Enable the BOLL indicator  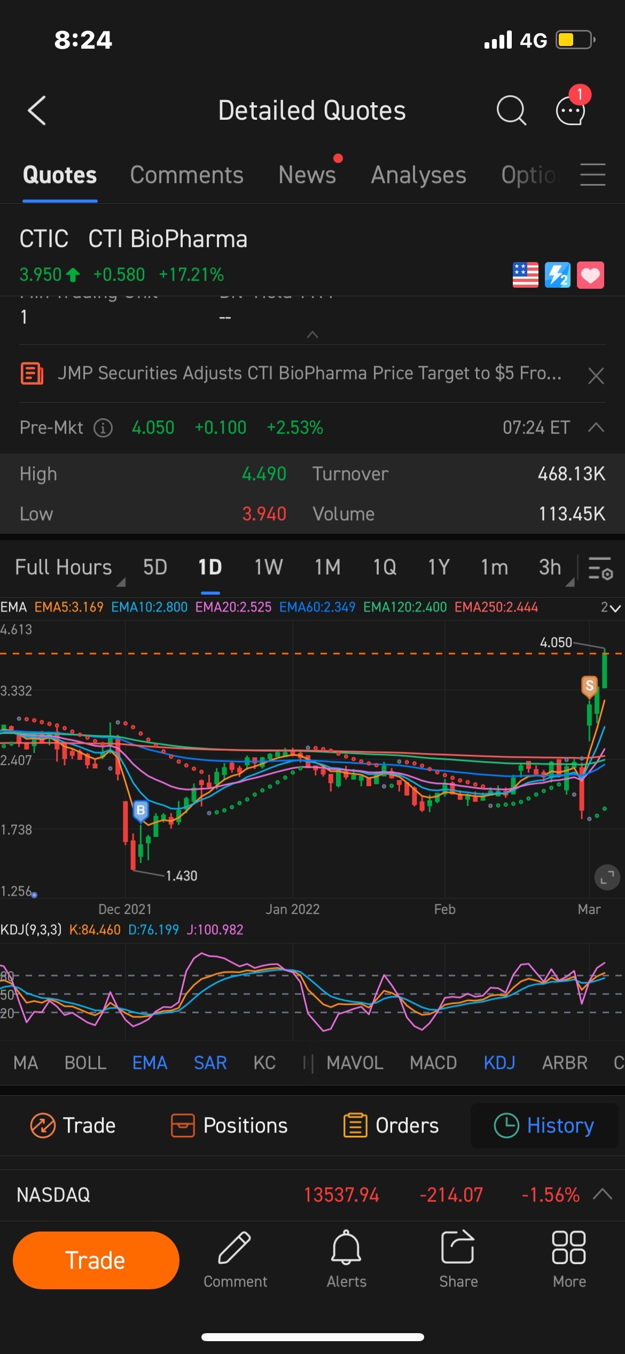85,1063
